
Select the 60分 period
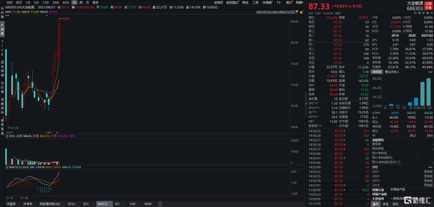[66, 2]
